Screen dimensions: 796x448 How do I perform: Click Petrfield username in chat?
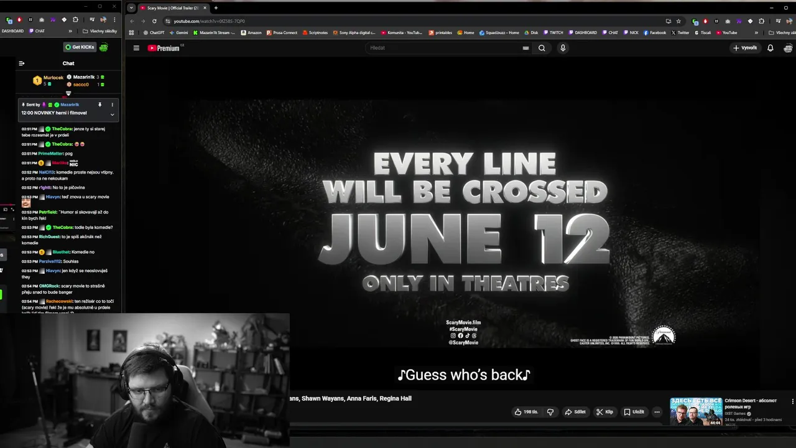point(48,212)
